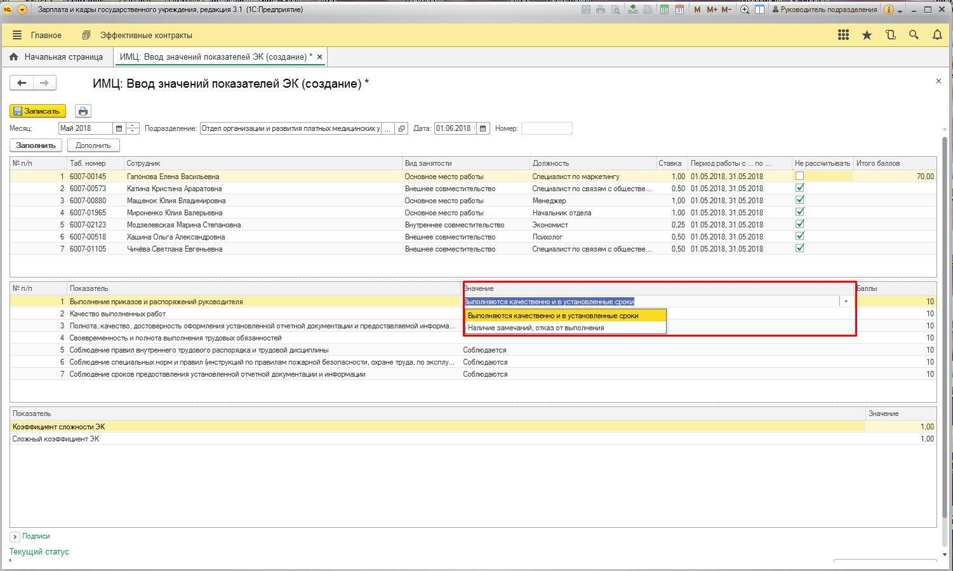Uncheck 'Не рассчитывать' for Чичёва Светлана Евгеньевна
Viewport: 953px width, 571px height.
pos(799,248)
